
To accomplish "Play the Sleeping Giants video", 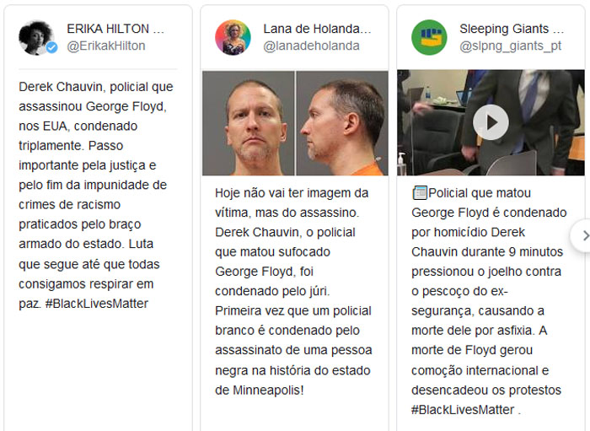I will [491, 122].
